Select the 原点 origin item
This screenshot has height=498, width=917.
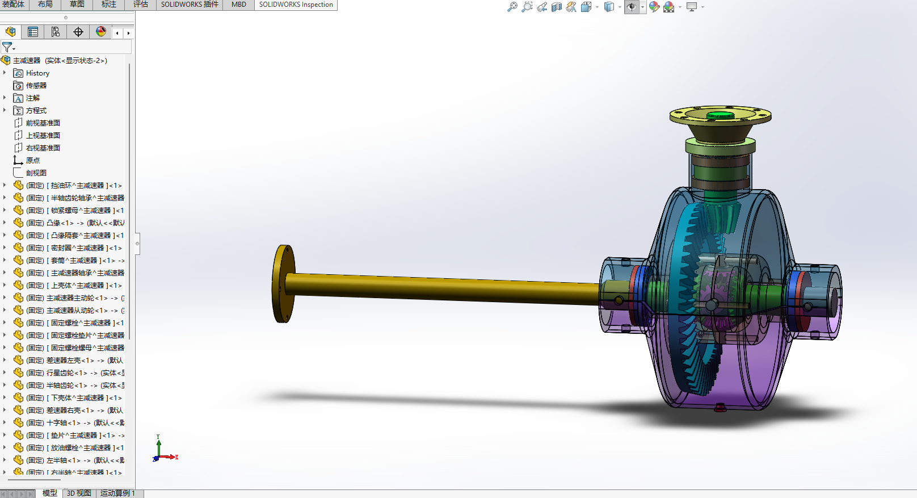click(33, 160)
